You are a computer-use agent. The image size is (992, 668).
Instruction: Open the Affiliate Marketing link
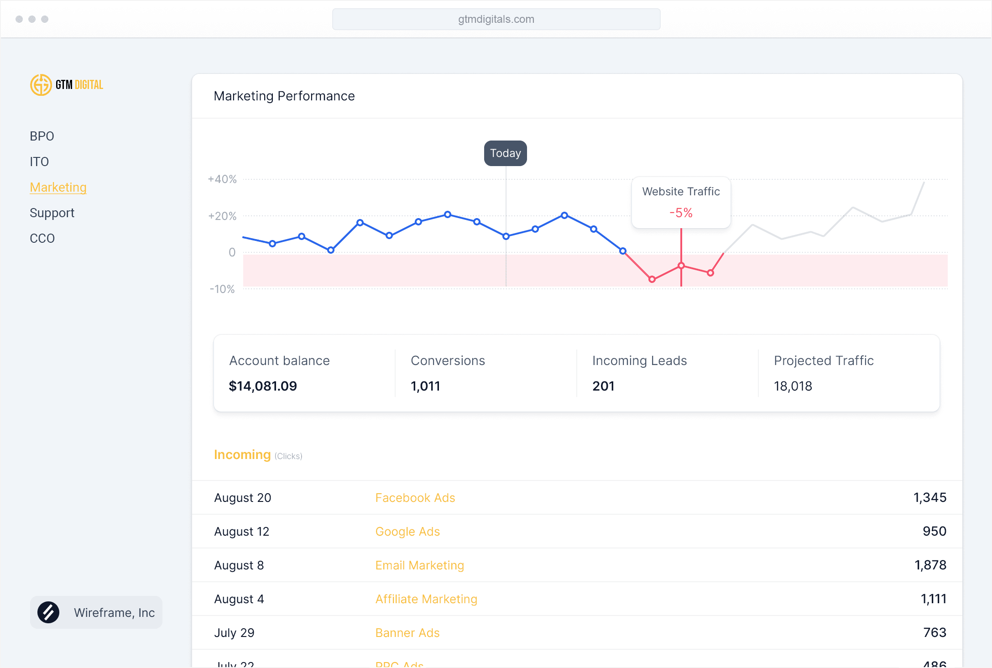[x=426, y=599]
